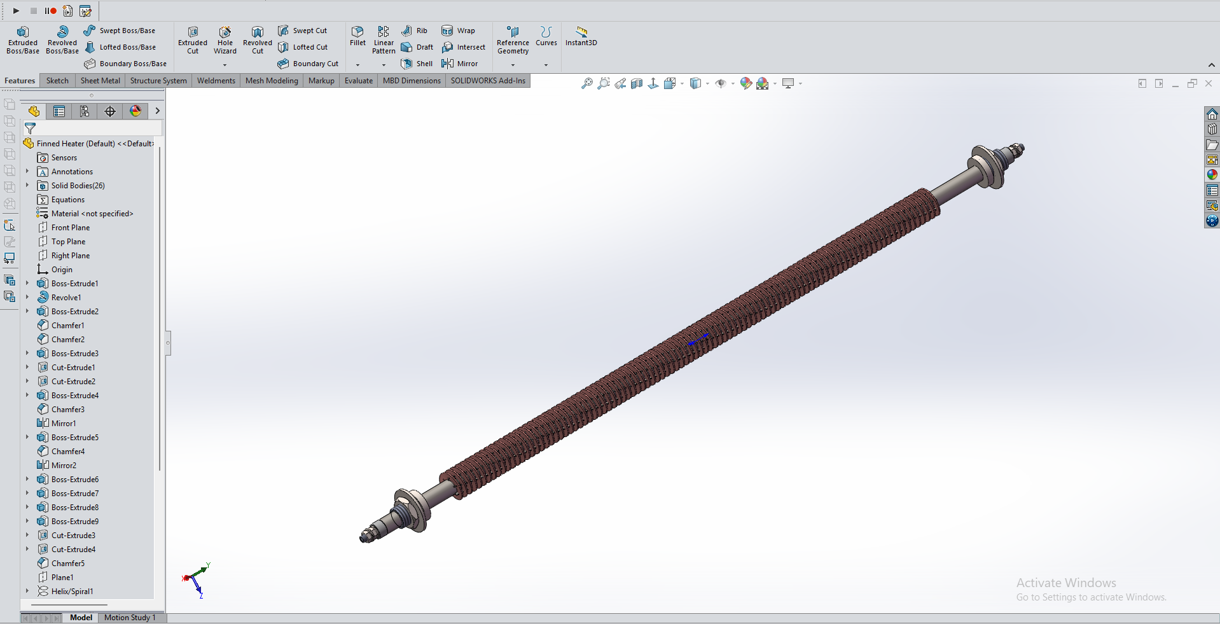Select the Wrap tool
Viewport: 1220px width, 624px height.
pos(458,31)
